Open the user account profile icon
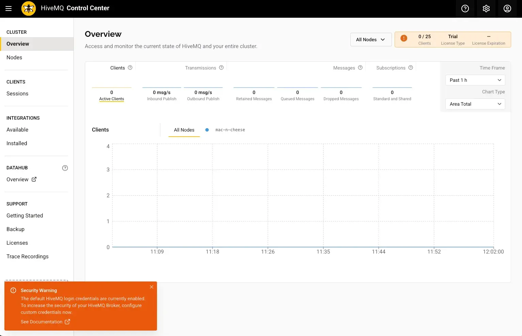Viewport: 522px width, 336px height. click(507, 9)
